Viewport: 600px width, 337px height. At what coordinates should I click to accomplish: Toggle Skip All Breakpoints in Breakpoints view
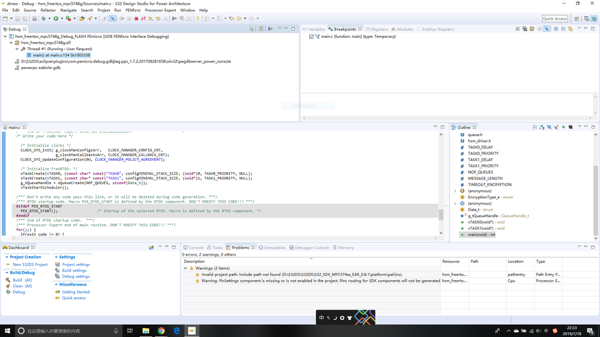tap(547, 29)
